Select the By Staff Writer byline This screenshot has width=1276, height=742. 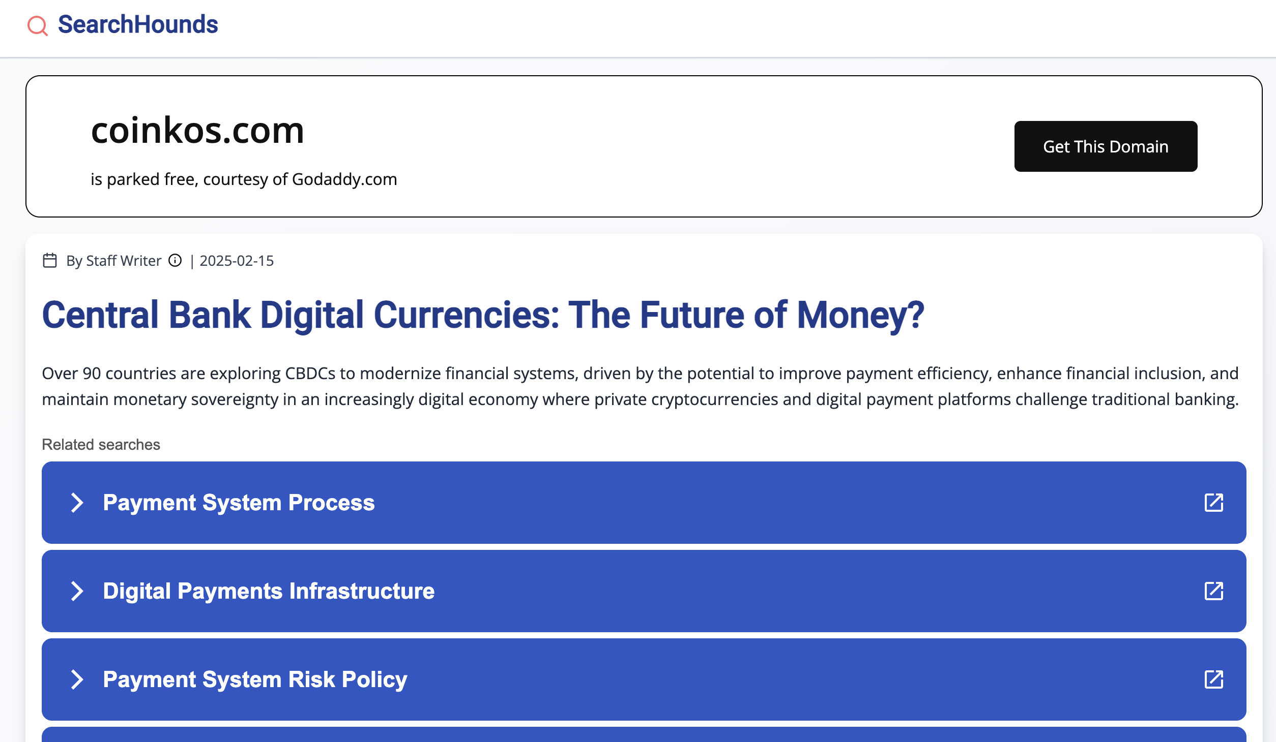(x=113, y=261)
